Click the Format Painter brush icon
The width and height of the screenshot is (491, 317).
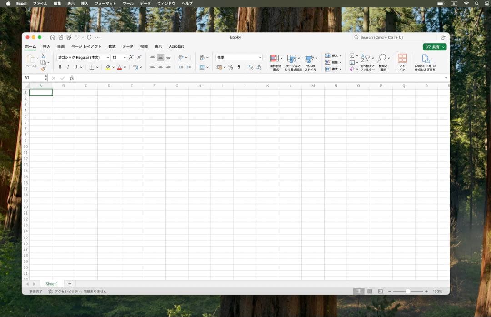tap(44, 69)
